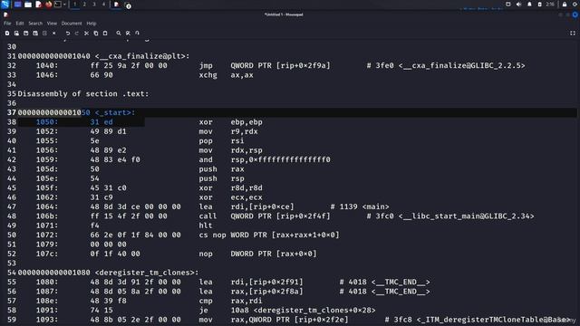Click 'nop DWORD PTR [rax+0x0]' on line 52

pyautogui.click(x=257, y=254)
